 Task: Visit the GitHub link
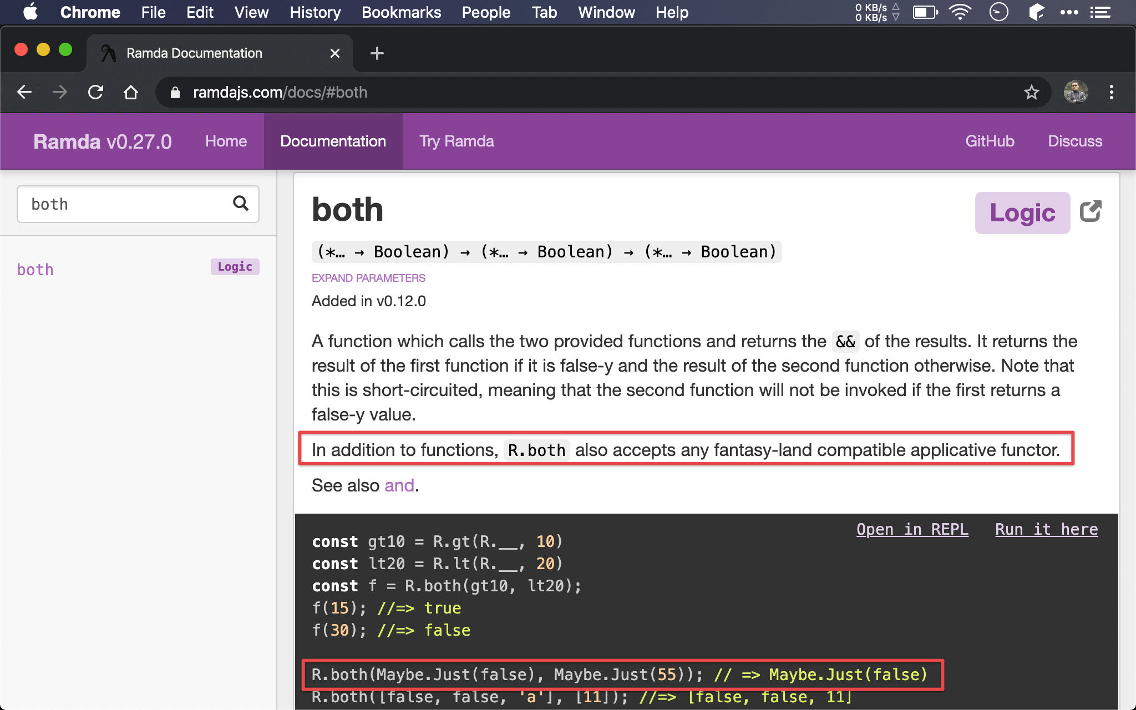pos(990,141)
